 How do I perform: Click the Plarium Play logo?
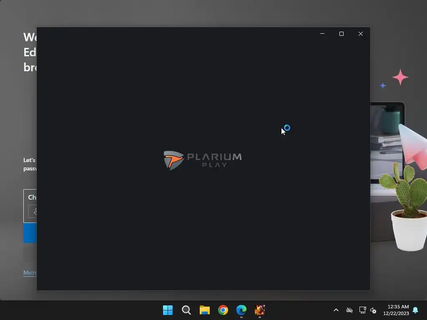[203, 160]
